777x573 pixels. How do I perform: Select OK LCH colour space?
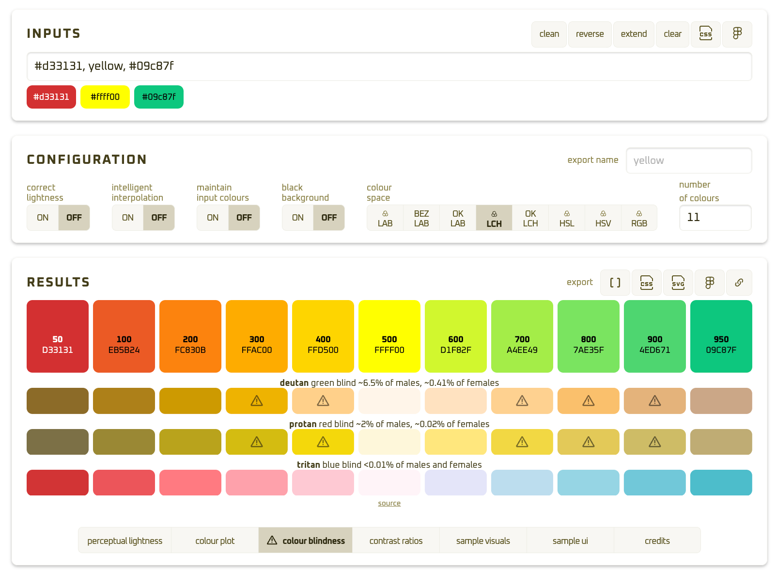pyautogui.click(x=530, y=218)
